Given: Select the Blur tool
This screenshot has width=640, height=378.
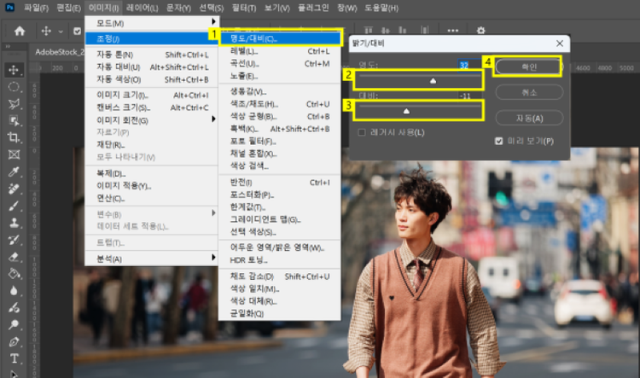Looking at the screenshot, I should coord(14,291).
